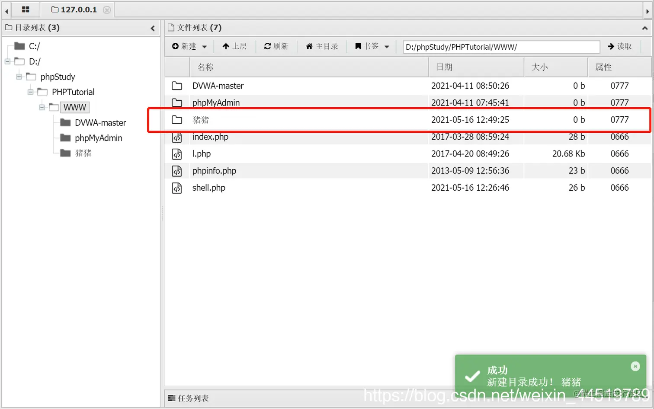Go to home directory 主目录
This screenshot has height=409, width=654.
click(x=322, y=46)
